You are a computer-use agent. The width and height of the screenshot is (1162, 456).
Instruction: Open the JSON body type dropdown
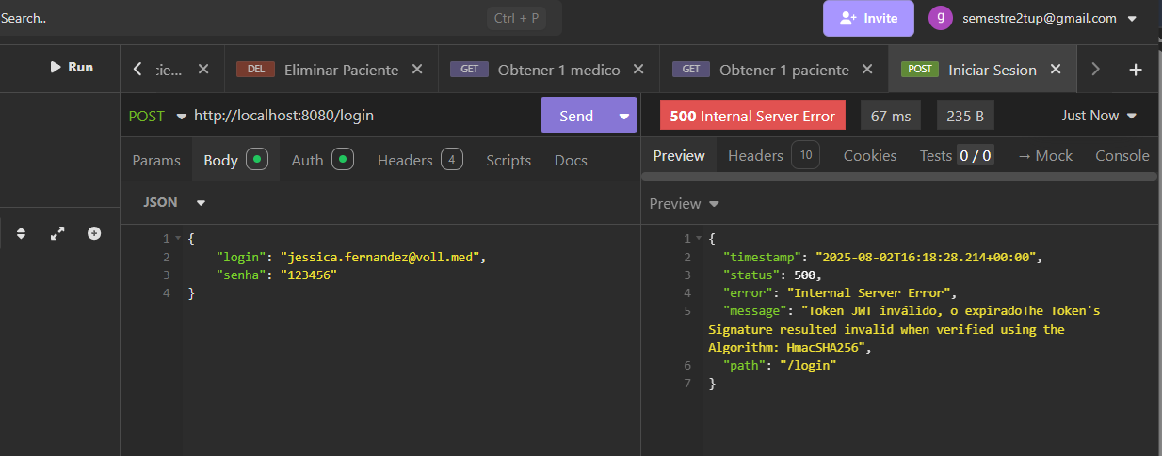(174, 202)
